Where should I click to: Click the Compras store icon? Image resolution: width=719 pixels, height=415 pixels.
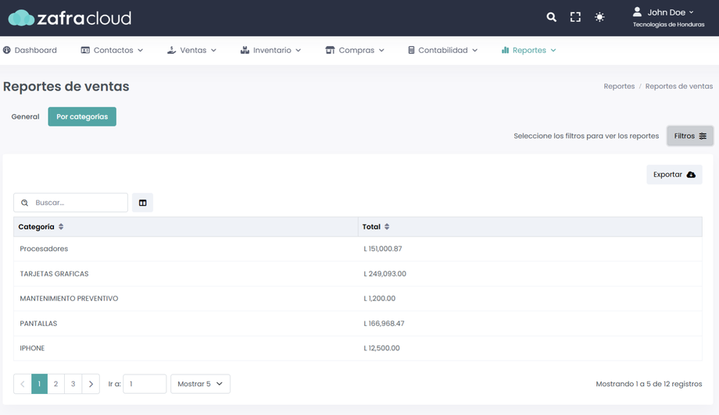coord(330,51)
